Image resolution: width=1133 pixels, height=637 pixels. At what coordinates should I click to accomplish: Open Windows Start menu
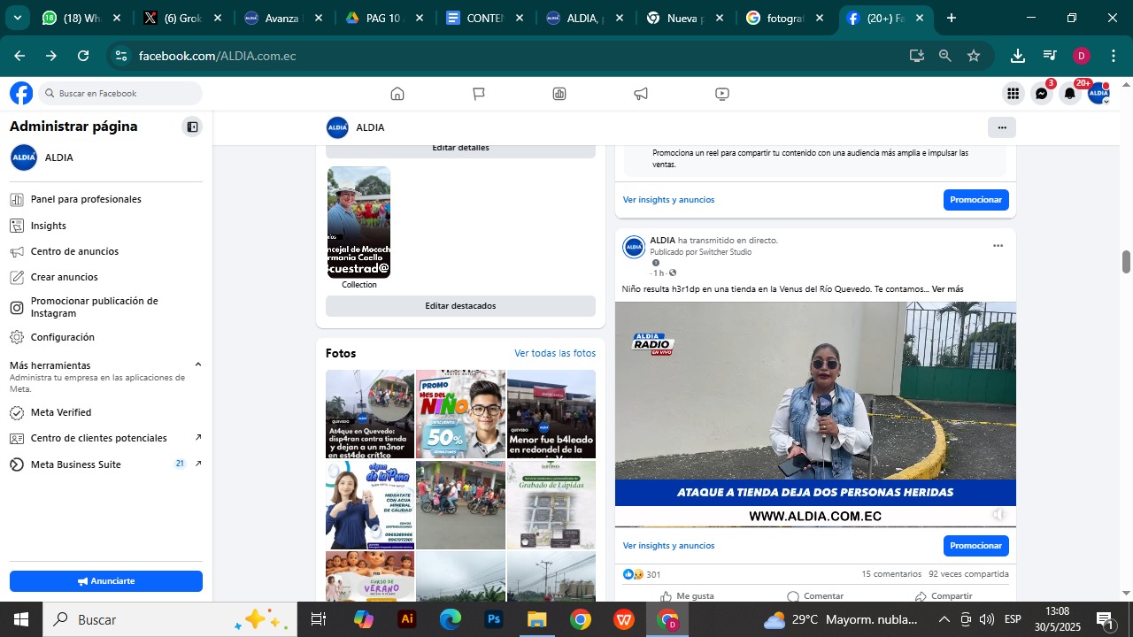21,619
